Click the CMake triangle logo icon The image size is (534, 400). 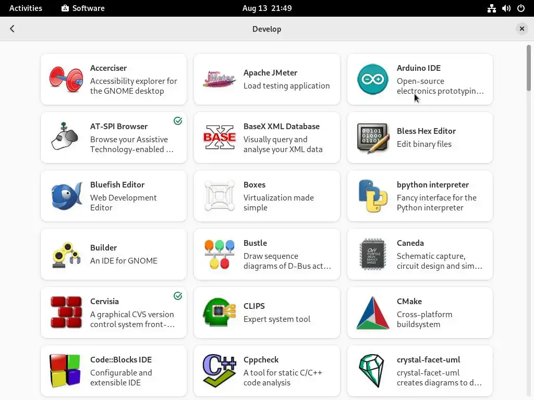372,313
